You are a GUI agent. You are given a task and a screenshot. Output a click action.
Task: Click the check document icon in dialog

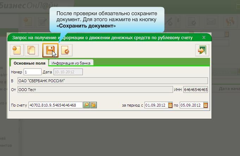point(66,50)
